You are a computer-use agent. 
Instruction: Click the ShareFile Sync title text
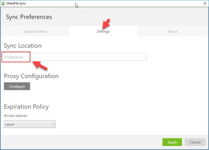[x=16, y=3]
